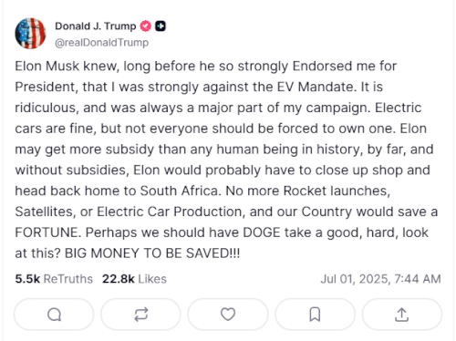Viewport: 456px width, 341px height.
Task: Click "BIG MONEY TO BE SAVED!!!" text
Action: (152, 253)
